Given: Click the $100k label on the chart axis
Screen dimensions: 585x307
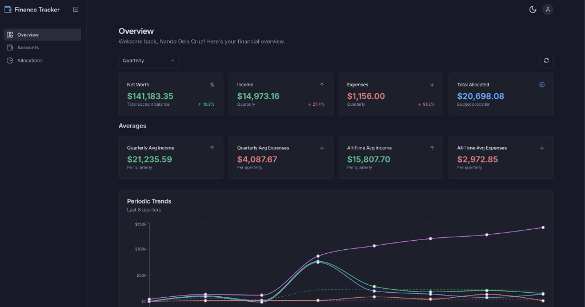Looking at the screenshot, I should click(x=141, y=249).
